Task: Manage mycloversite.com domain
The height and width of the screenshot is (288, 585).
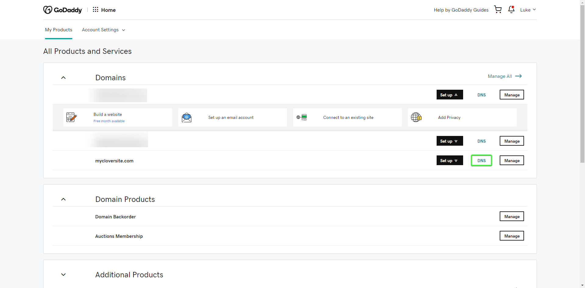Action: click(x=512, y=160)
